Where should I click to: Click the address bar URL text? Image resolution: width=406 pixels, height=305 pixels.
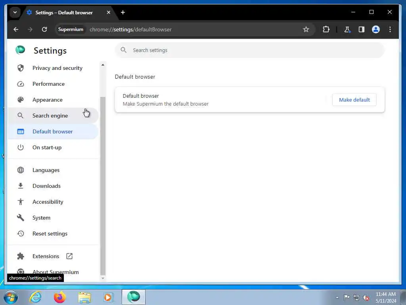coord(130,29)
